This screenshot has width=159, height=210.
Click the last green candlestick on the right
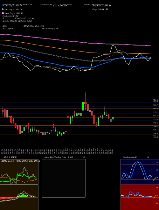[x=113, y=118]
